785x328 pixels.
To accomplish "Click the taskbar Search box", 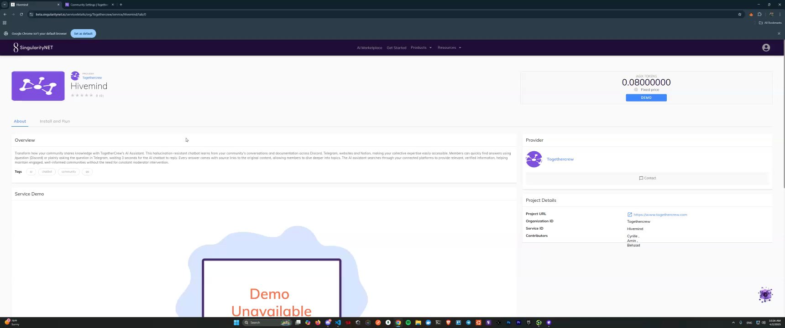I will 267,323.
